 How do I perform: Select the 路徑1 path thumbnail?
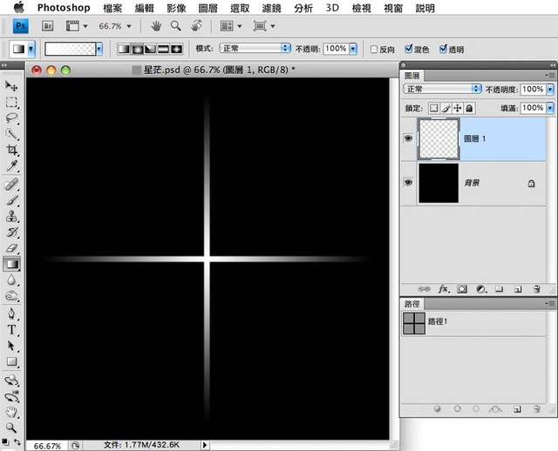[x=414, y=323]
